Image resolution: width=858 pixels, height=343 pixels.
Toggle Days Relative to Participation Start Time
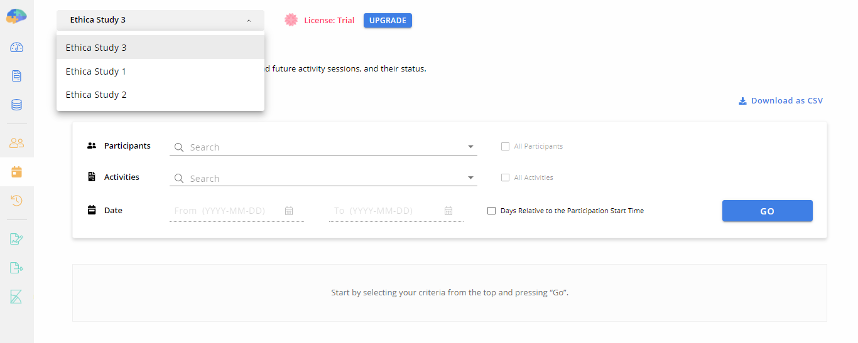click(492, 211)
